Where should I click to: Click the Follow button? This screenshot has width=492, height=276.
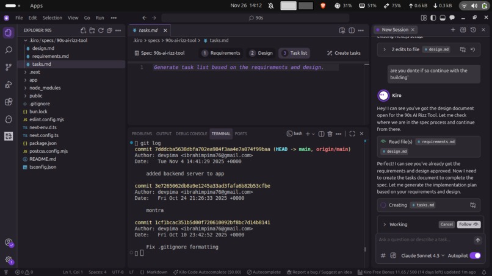tap(468, 224)
